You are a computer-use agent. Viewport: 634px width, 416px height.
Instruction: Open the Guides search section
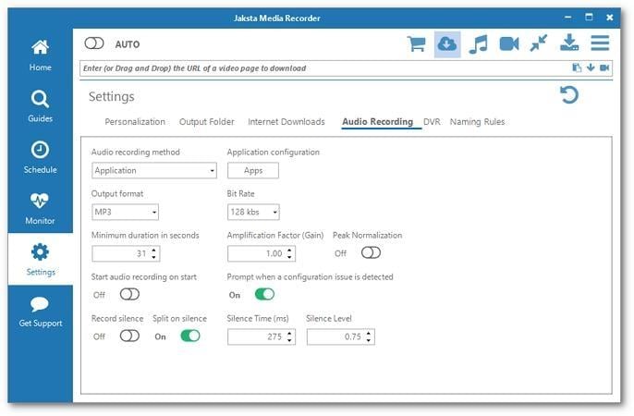click(40, 106)
